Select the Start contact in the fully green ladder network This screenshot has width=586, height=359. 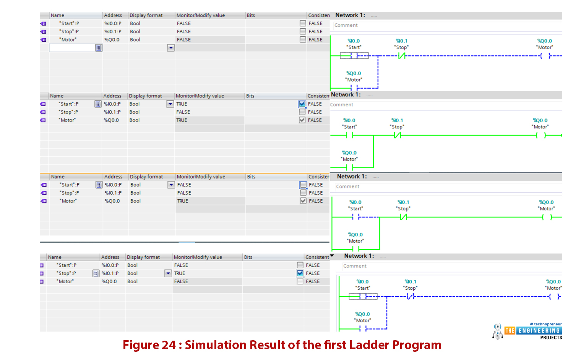coord(349,135)
